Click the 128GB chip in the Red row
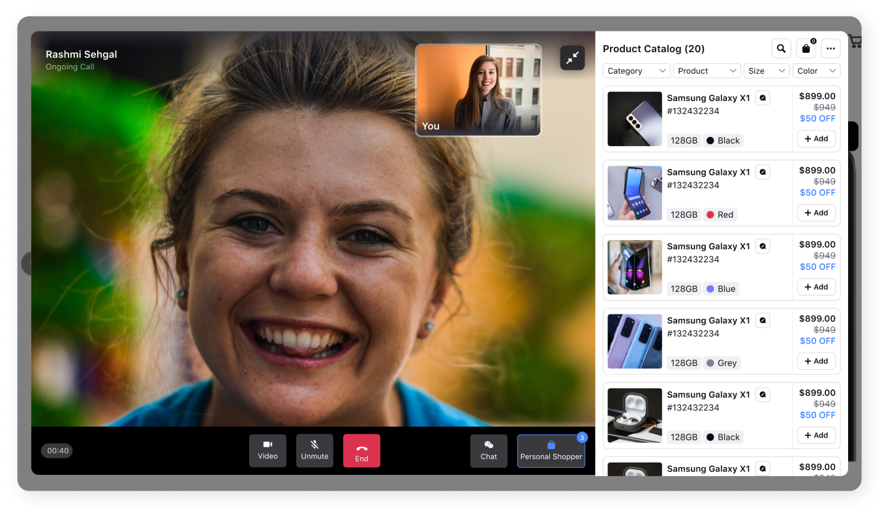Screen dimensions: 884x514 684,215
